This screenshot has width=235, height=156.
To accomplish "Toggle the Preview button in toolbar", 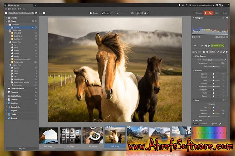I will 105,13.
